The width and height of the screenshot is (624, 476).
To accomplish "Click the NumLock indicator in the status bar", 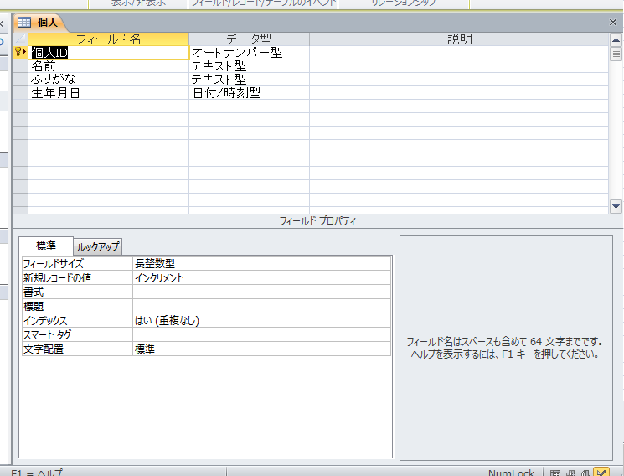I will point(511,473).
